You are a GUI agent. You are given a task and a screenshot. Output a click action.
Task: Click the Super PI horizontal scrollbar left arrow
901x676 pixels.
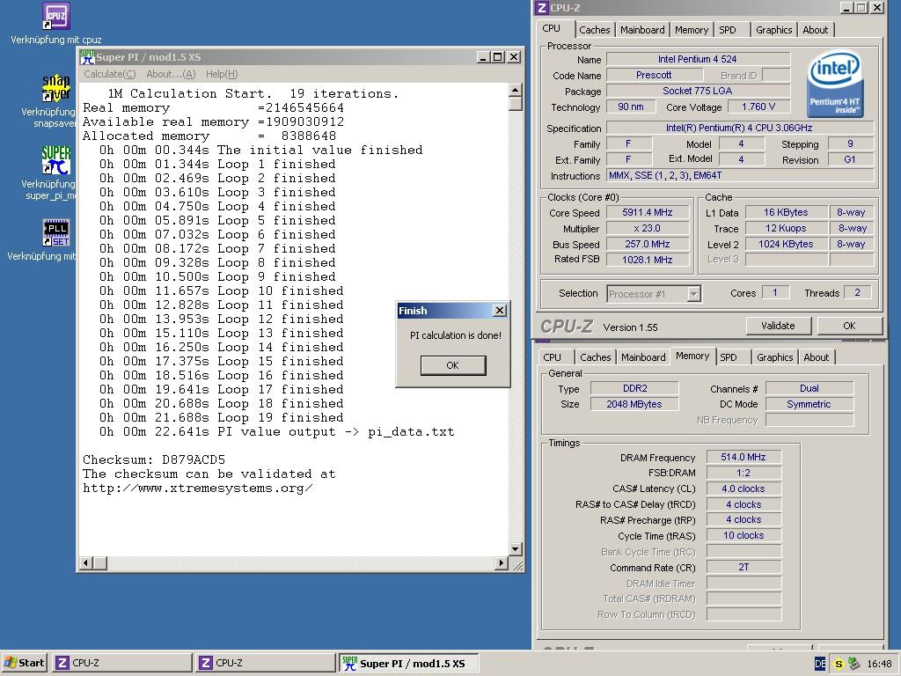[85, 562]
